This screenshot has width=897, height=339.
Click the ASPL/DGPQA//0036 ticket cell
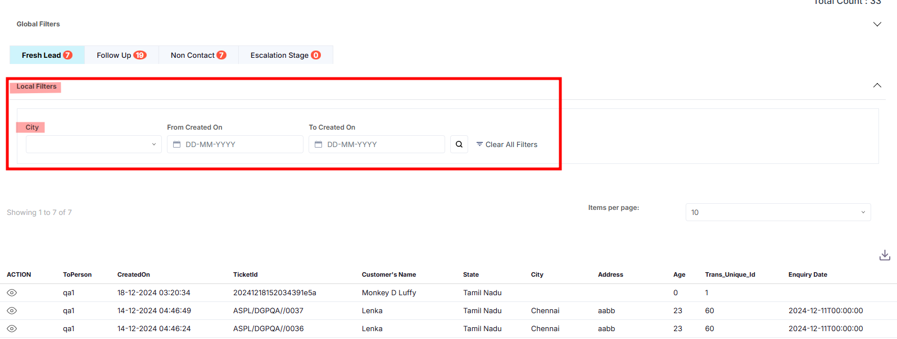tap(269, 328)
